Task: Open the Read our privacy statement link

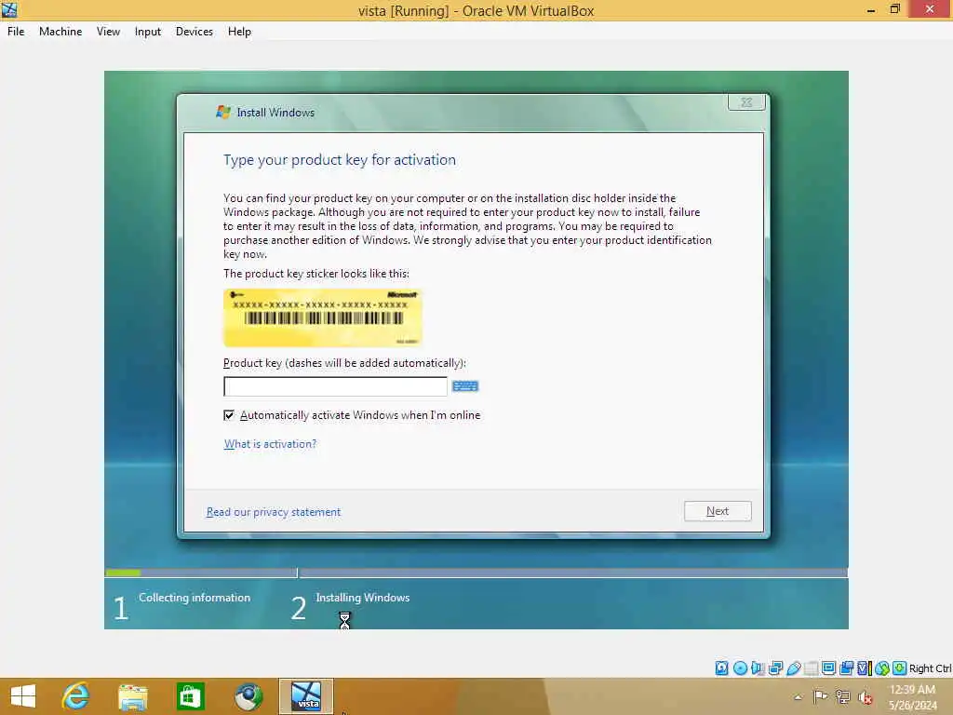Action: tap(274, 512)
